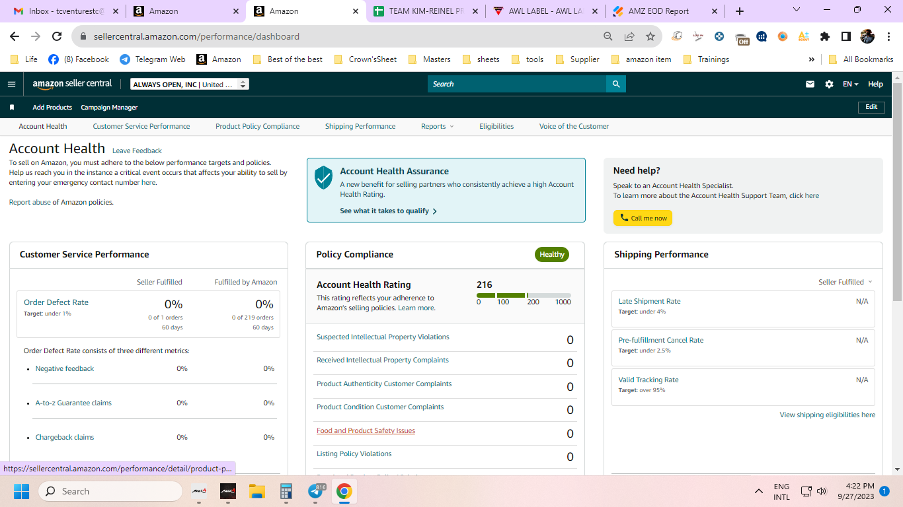Click the Chrome profile avatar
The height and width of the screenshot is (507, 903).
(x=867, y=36)
